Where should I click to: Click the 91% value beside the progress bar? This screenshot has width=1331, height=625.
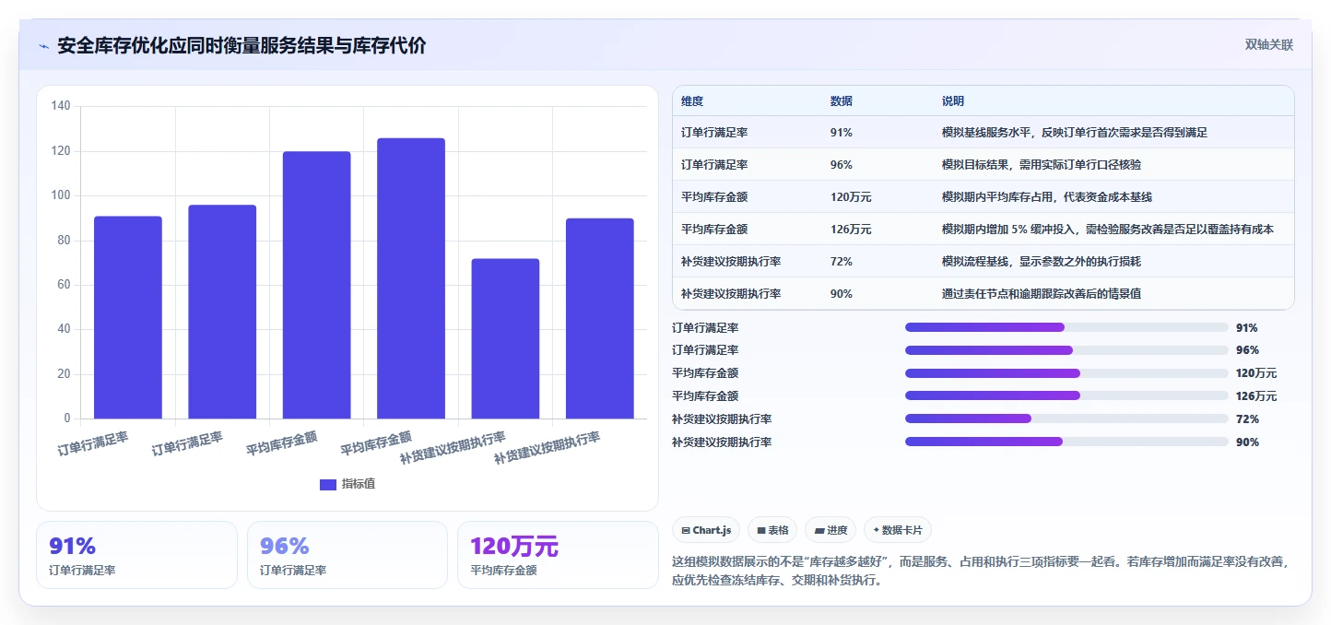click(1247, 327)
